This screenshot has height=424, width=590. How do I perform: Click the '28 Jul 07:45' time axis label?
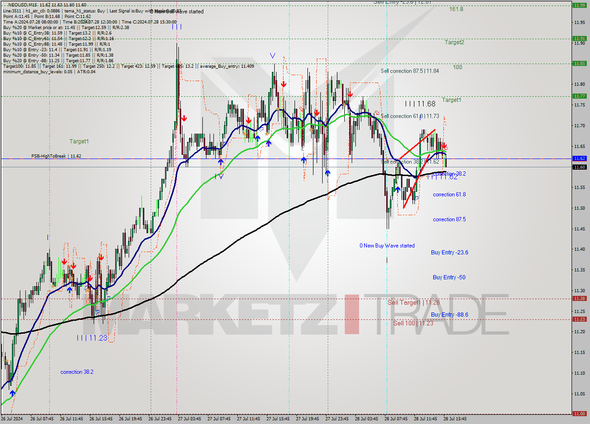pyautogui.click(x=396, y=419)
